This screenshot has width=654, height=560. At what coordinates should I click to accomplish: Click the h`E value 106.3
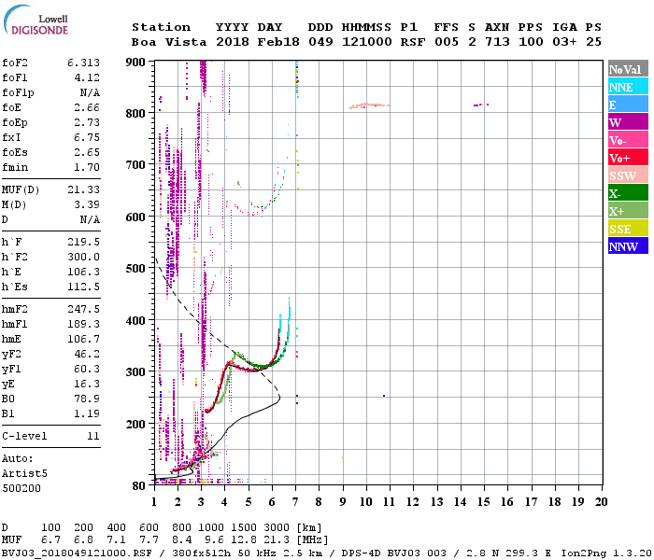pos(83,273)
